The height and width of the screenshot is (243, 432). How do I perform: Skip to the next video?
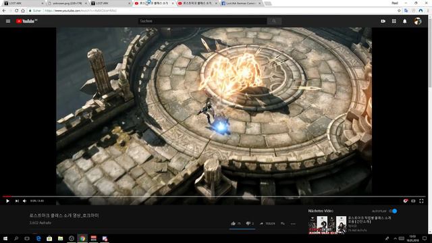(x=17, y=201)
